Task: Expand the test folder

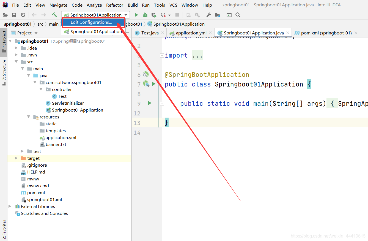Action: point(23,151)
